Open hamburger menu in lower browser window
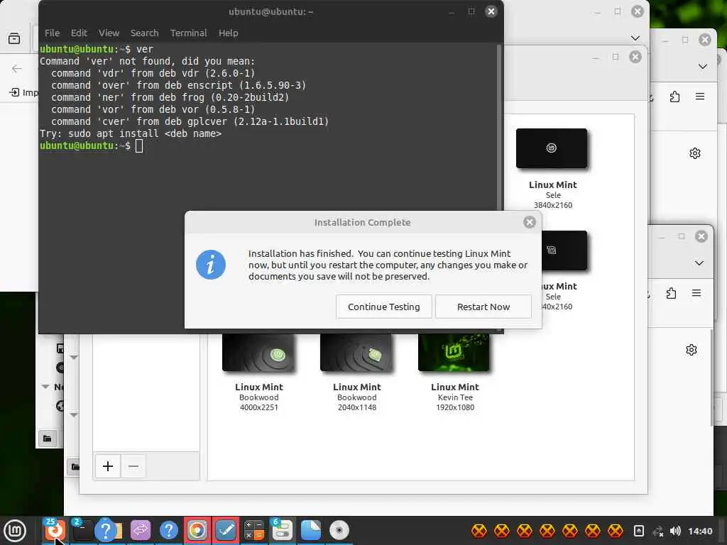 coord(696,293)
